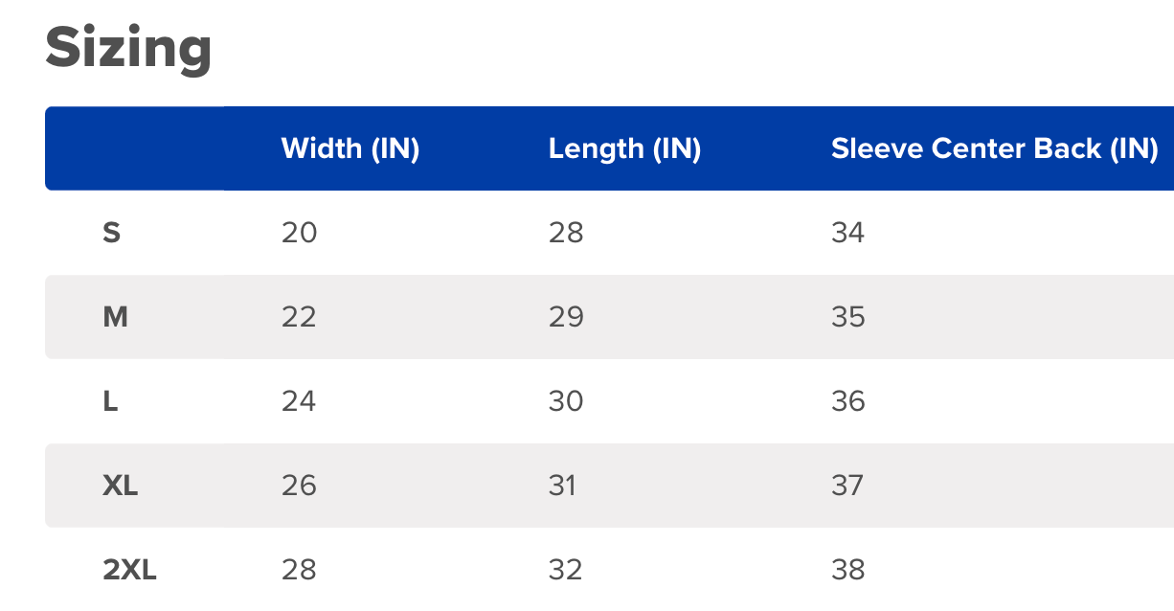
Task: Select the L size row label
Action: pyautogui.click(x=110, y=401)
